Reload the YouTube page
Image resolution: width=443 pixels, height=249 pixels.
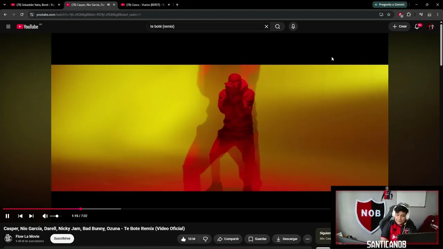22,15
